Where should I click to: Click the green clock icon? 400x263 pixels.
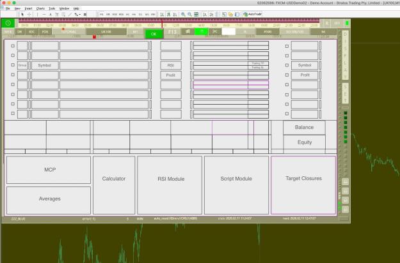(x=8, y=23)
